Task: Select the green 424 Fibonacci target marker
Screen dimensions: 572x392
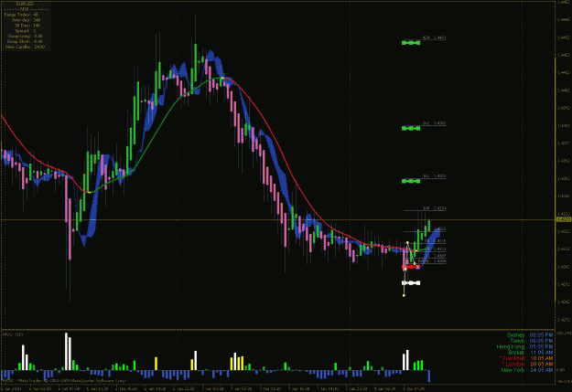Action: [x=411, y=43]
